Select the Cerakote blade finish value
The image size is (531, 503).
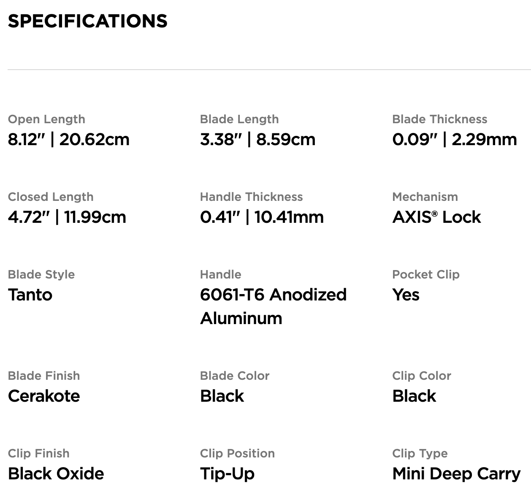[x=44, y=396]
